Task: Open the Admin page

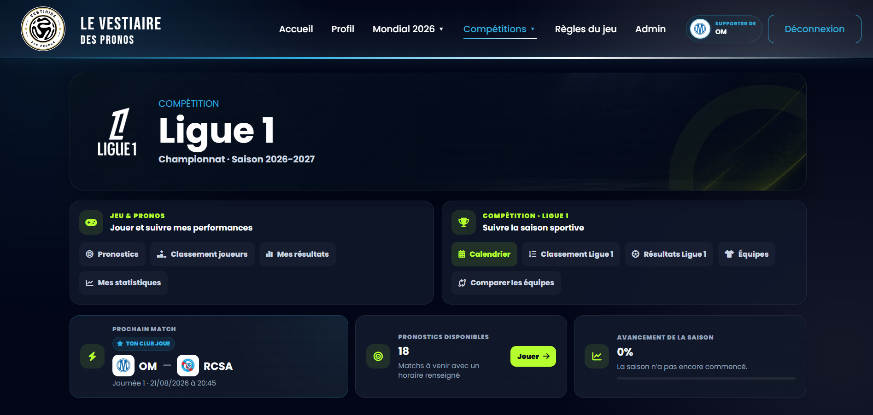Action: [650, 29]
